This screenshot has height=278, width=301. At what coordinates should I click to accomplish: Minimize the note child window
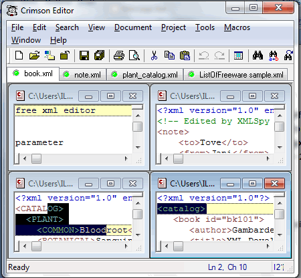(230, 96)
